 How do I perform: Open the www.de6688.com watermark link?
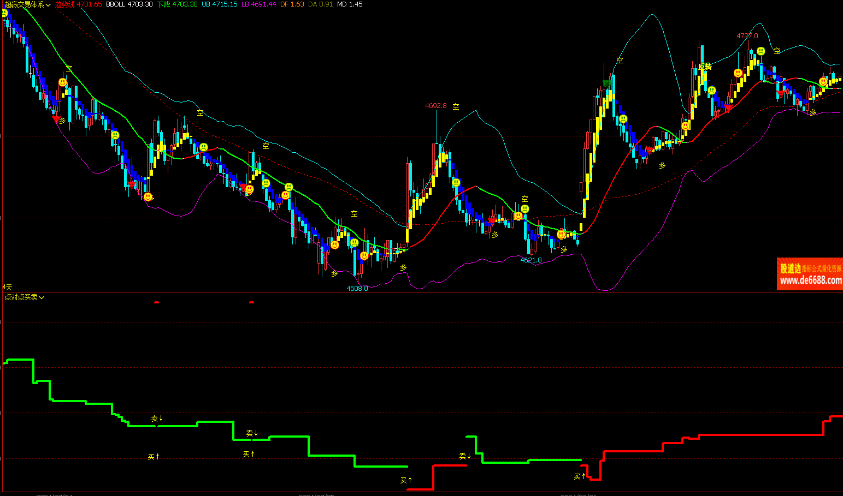coord(810,280)
